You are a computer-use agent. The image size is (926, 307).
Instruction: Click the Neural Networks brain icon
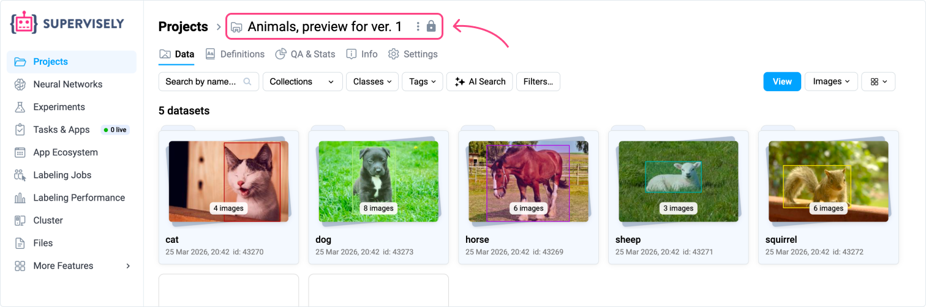tap(20, 84)
